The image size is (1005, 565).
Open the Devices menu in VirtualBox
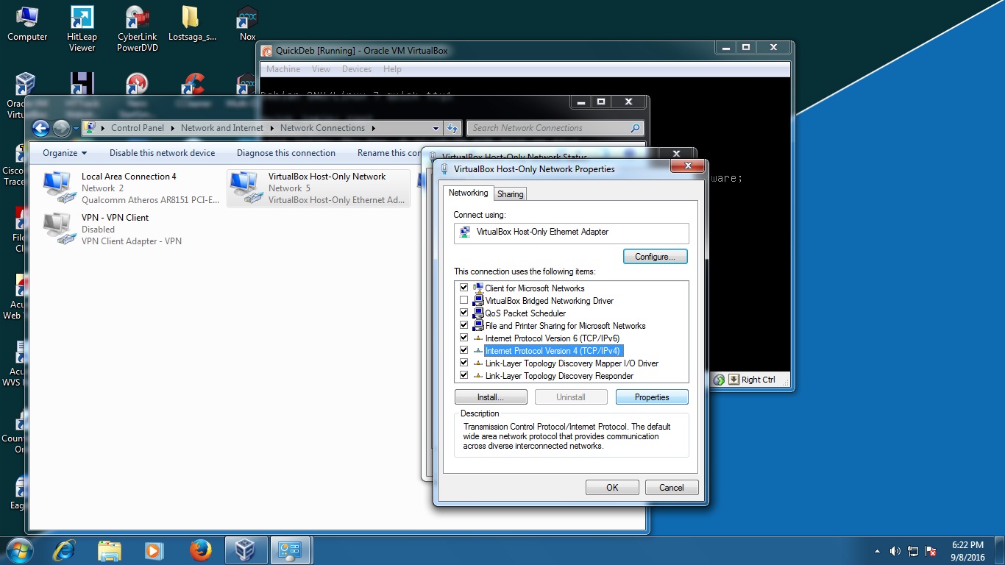pyautogui.click(x=357, y=69)
